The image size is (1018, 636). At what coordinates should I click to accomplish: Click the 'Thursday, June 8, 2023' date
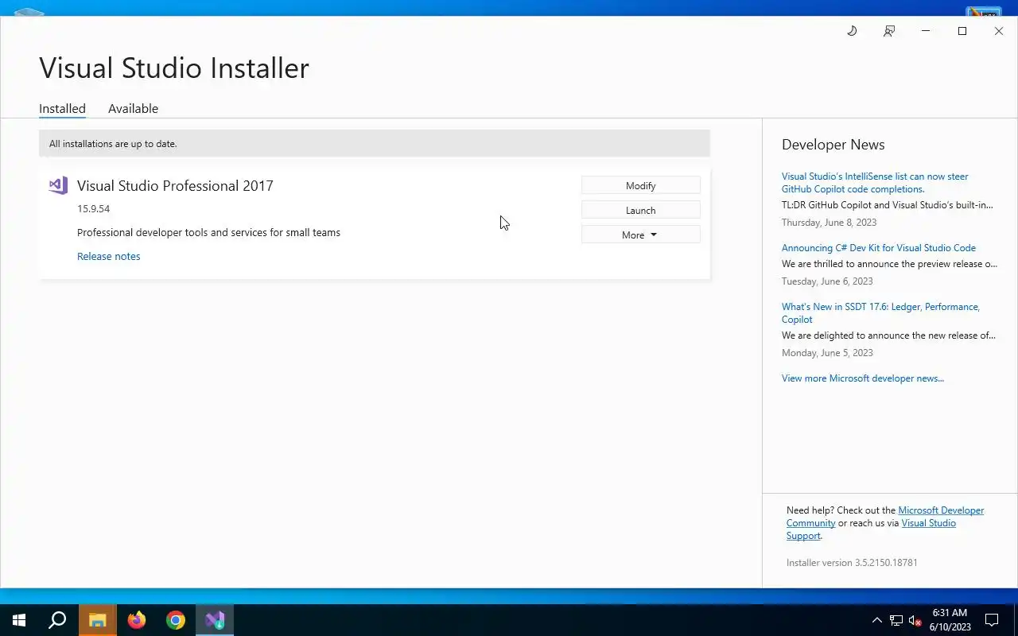829,223
